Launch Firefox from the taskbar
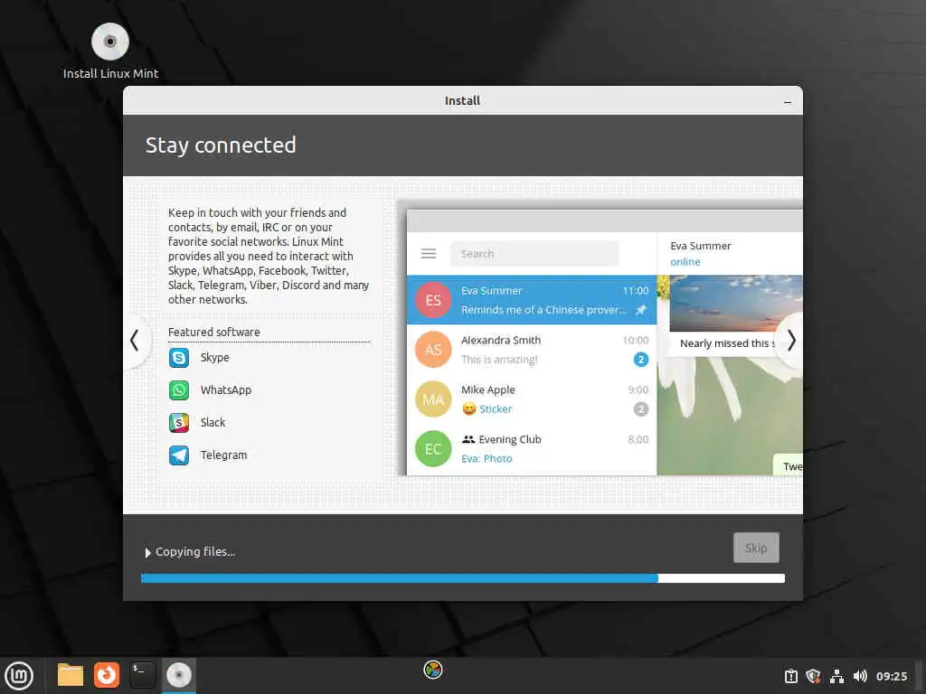 [x=107, y=675]
